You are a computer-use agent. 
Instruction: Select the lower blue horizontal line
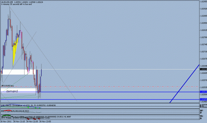click(100, 99)
